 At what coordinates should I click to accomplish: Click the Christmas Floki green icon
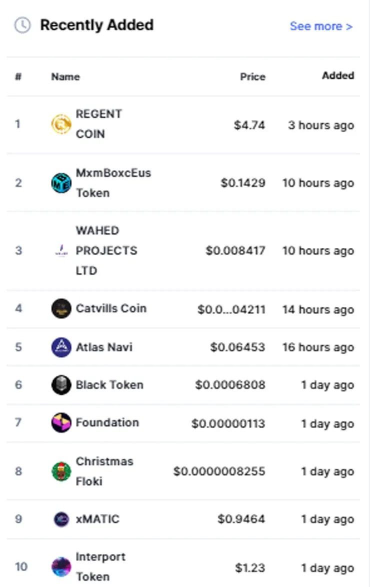click(61, 471)
